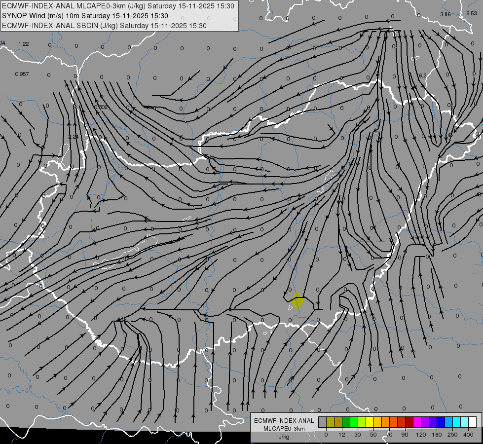Click the indigo legend swatch before 160
This screenshot has width=483, height=444.
(433, 422)
